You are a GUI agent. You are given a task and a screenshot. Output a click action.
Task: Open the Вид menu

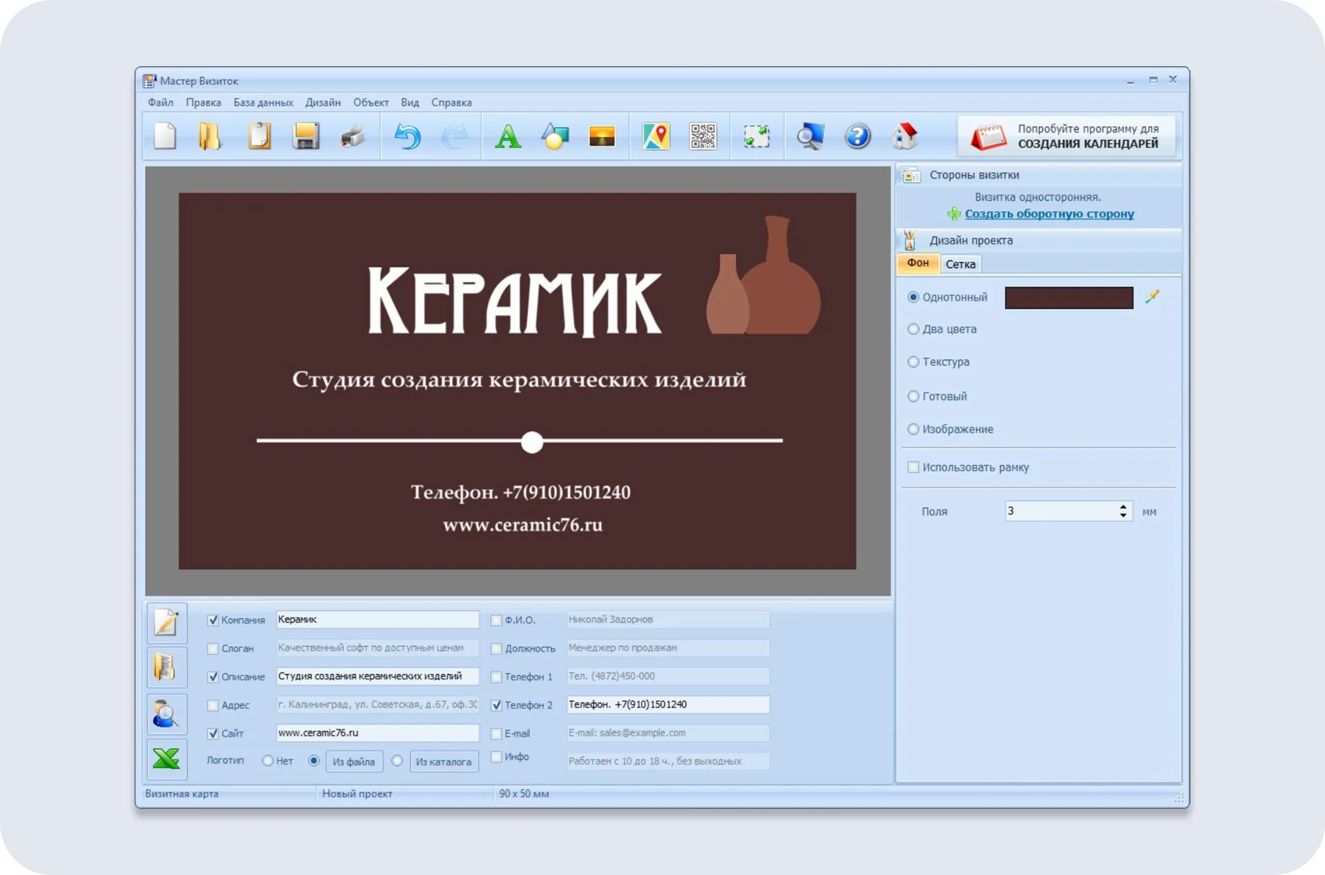point(410,102)
